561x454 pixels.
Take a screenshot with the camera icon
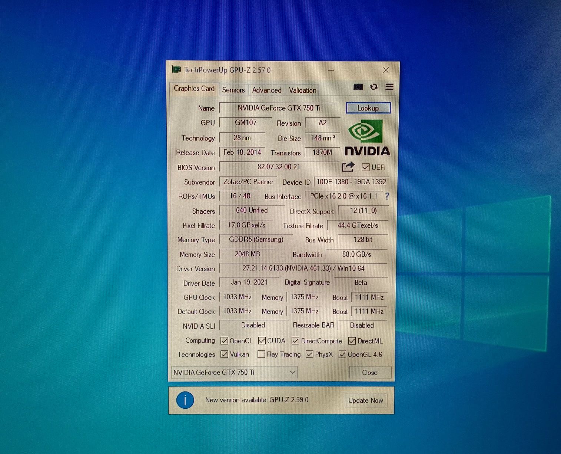pyautogui.click(x=358, y=87)
